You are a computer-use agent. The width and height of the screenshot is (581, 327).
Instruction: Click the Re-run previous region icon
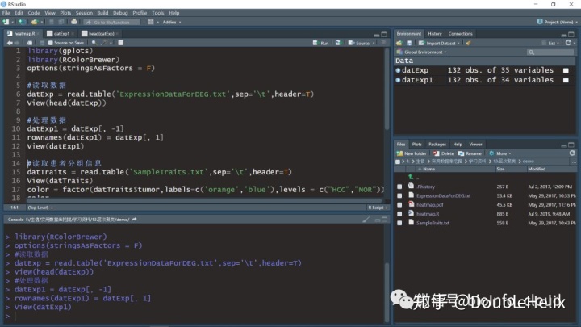pyautogui.click(x=337, y=43)
